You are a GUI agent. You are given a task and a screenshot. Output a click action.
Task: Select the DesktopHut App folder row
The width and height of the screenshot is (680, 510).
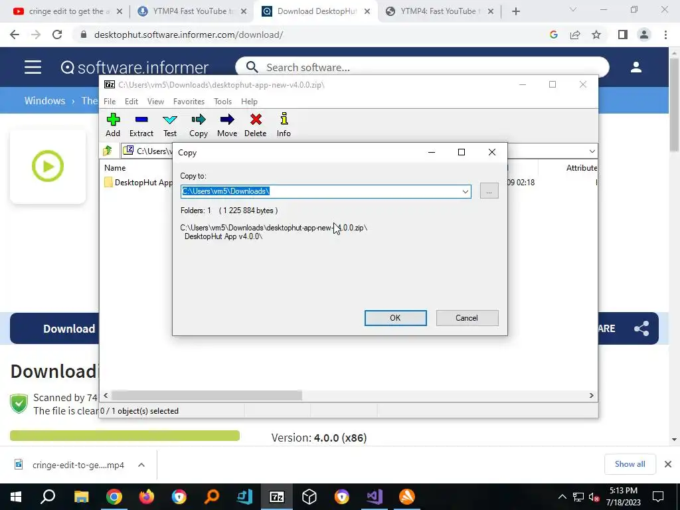tap(138, 183)
